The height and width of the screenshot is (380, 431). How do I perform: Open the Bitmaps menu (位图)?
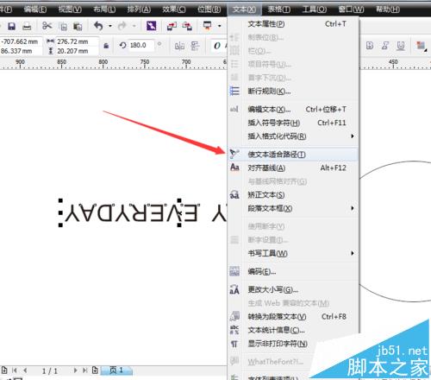tap(209, 9)
